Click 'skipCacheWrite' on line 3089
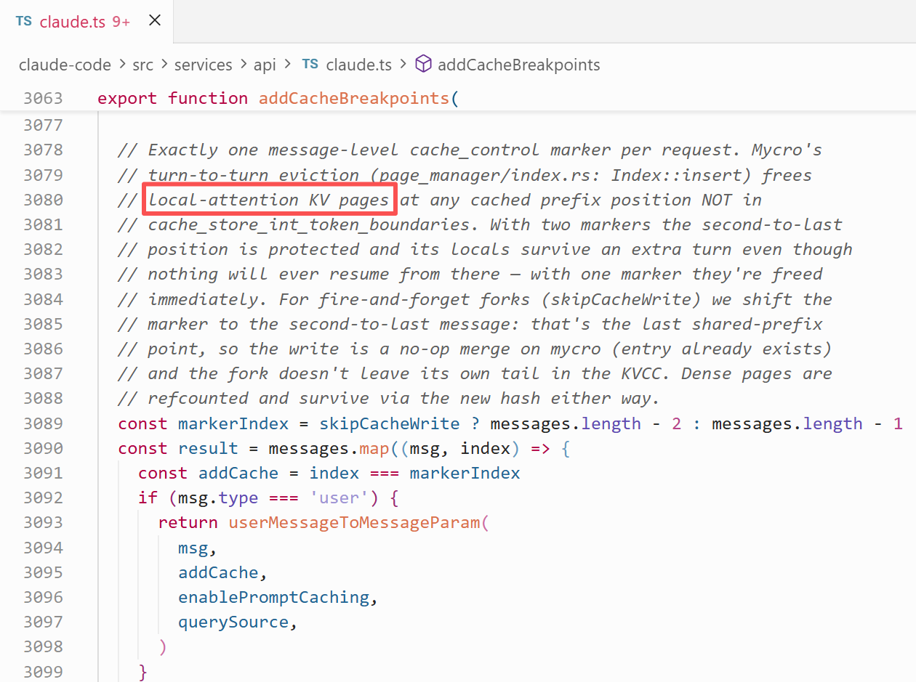916x682 pixels. [390, 423]
